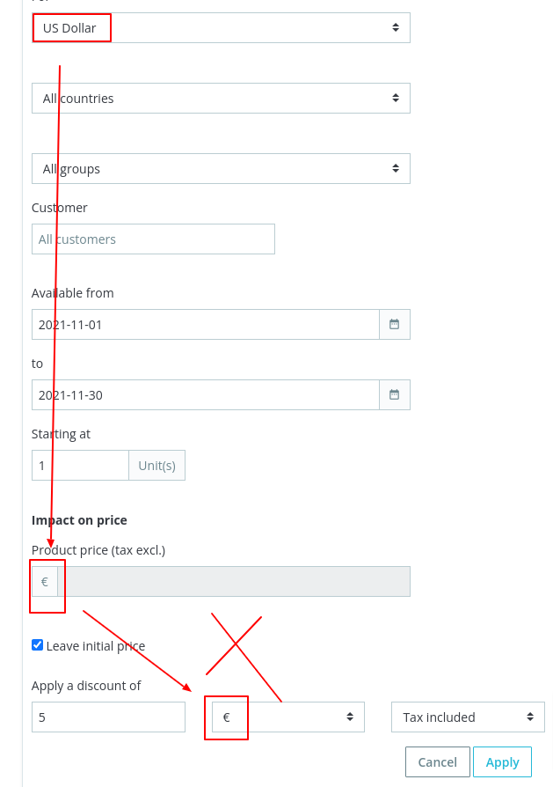Click the All customers input field
The height and width of the screenshot is (787, 553).
(153, 239)
